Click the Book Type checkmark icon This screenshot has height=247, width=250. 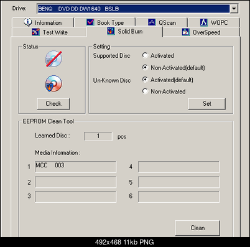(x=90, y=22)
